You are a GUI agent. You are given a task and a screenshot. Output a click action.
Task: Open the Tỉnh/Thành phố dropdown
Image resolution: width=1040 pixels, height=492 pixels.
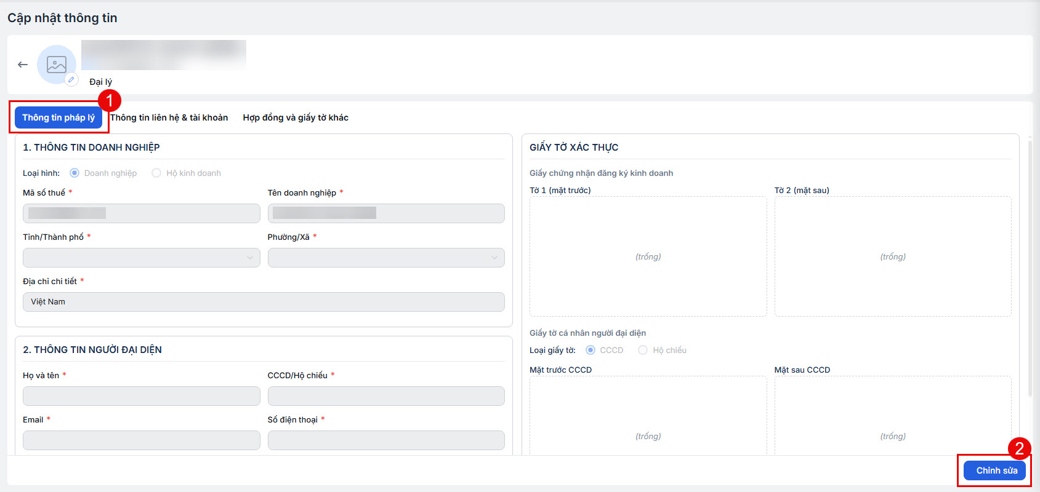click(142, 258)
